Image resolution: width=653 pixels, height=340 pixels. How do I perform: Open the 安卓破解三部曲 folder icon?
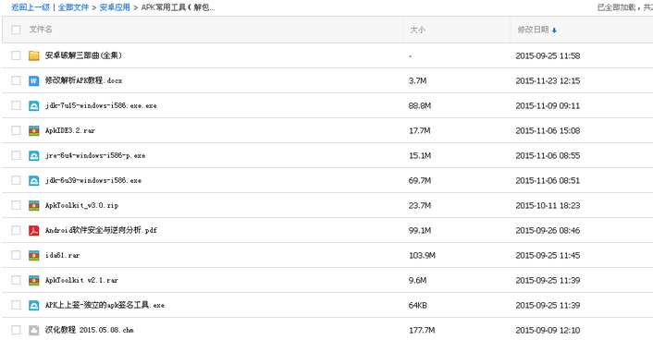(33, 55)
